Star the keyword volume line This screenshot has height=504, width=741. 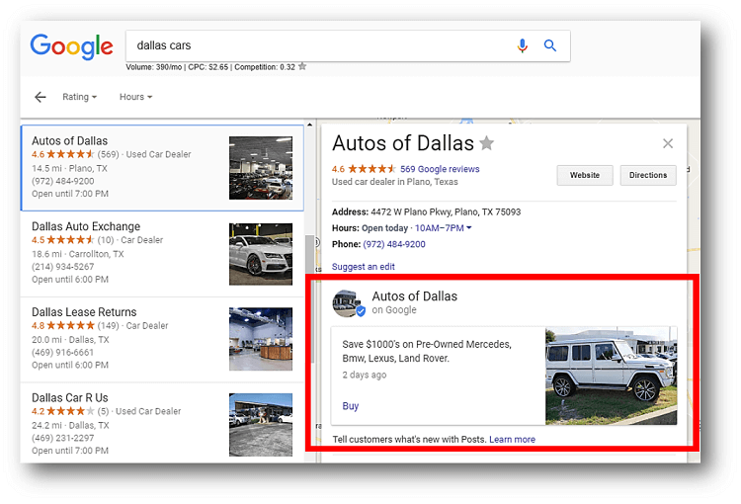click(302, 66)
